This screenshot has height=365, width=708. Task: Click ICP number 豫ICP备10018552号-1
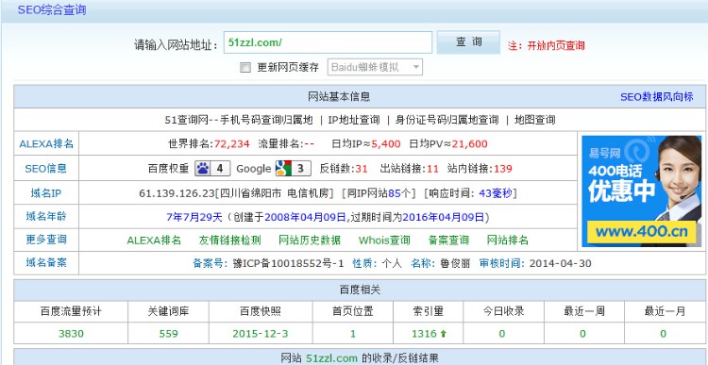(287, 263)
